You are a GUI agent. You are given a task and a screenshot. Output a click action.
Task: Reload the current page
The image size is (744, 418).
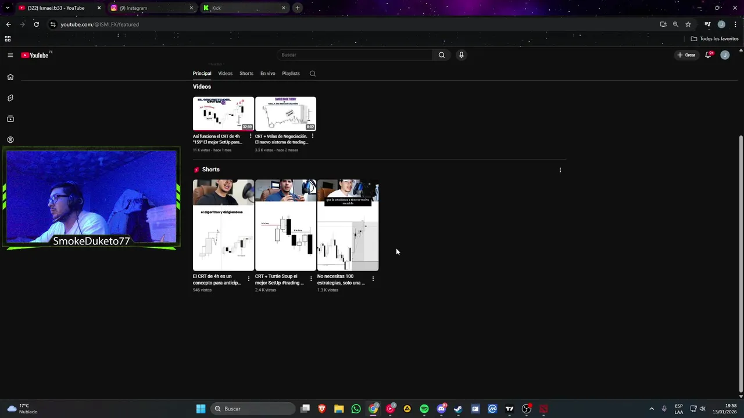click(36, 24)
